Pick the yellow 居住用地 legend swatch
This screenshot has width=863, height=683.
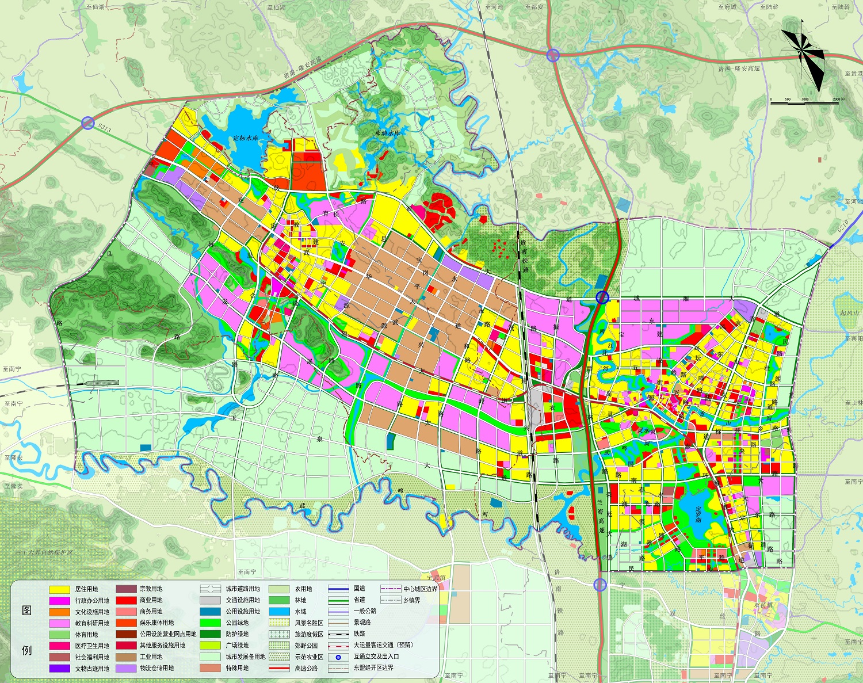[59, 589]
